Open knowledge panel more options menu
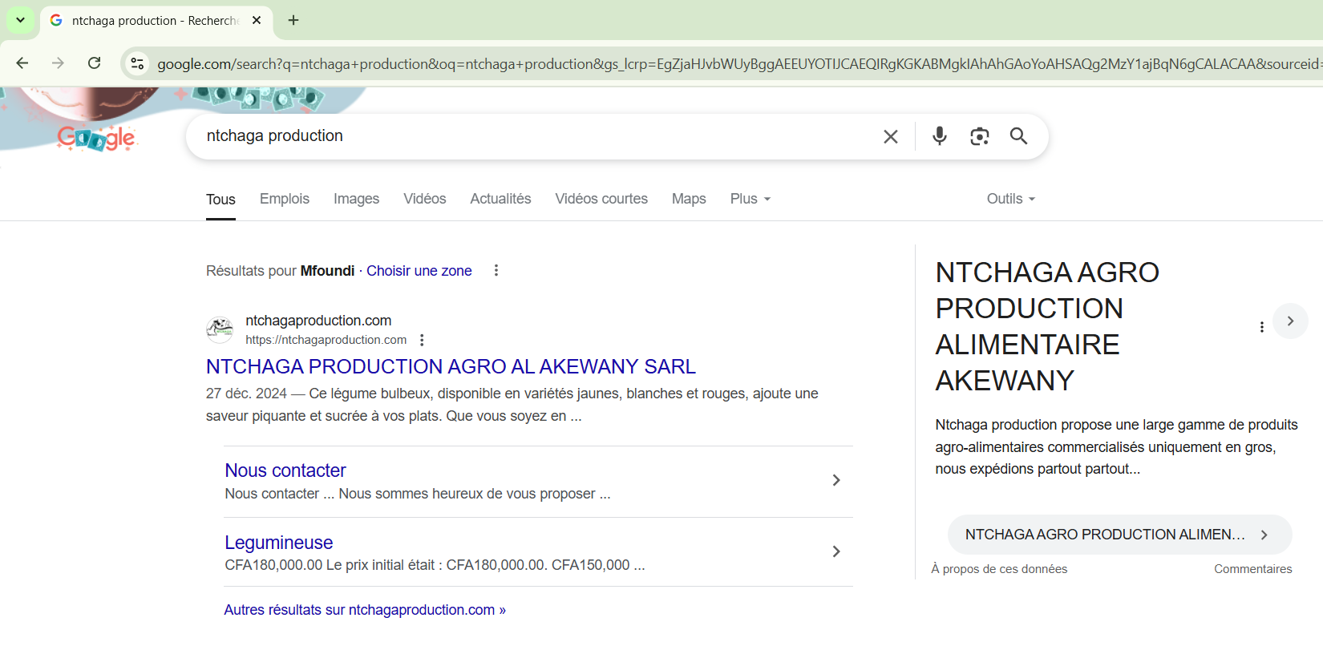 [x=1262, y=327]
